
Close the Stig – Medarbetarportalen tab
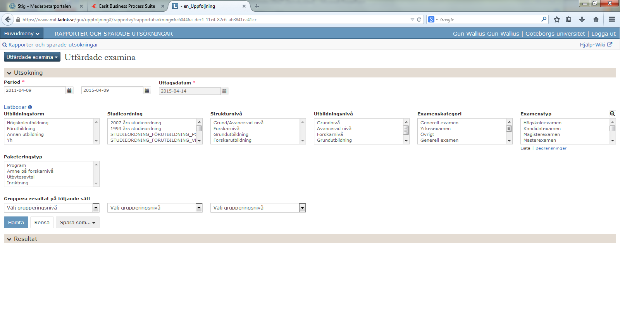click(x=81, y=6)
